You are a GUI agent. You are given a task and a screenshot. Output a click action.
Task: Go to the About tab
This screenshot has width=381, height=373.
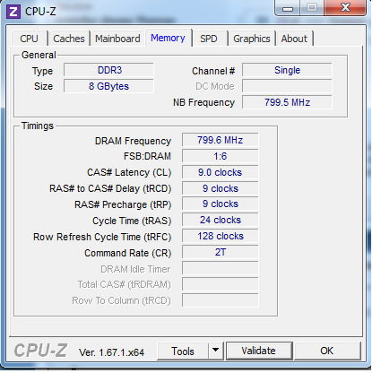[x=294, y=39]
